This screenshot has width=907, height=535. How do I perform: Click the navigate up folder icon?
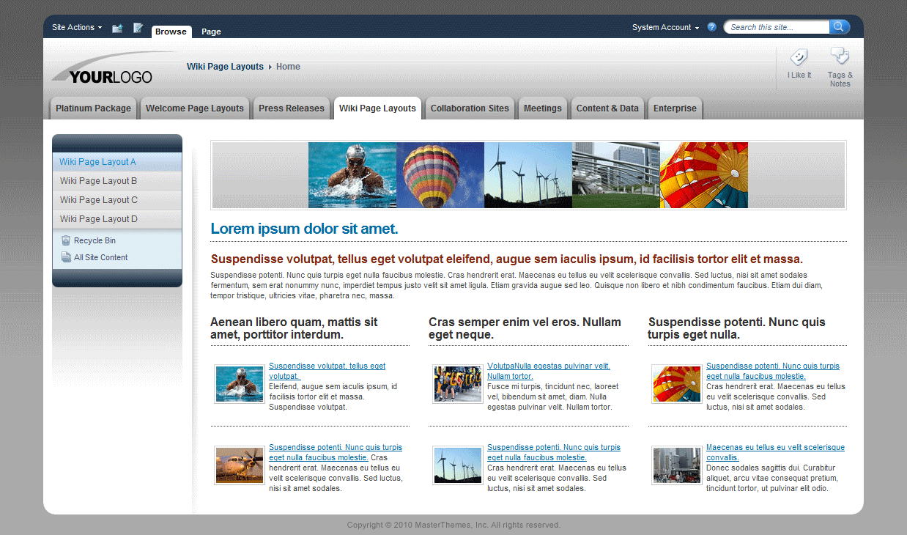click(116, 28)
